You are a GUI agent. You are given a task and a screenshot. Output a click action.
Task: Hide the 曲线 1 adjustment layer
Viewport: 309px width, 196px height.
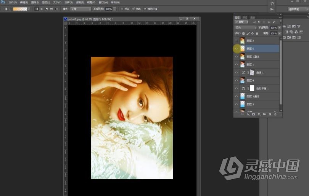click(x=236, y=73)
